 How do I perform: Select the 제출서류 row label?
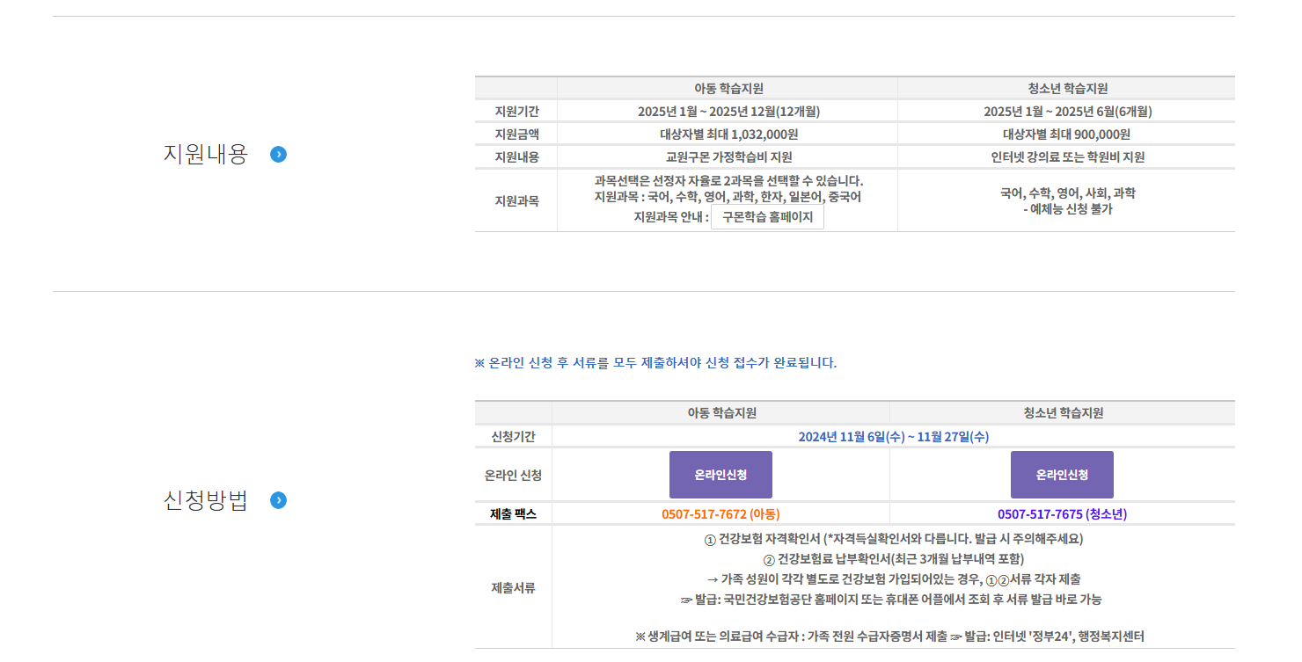click(513, 588)
